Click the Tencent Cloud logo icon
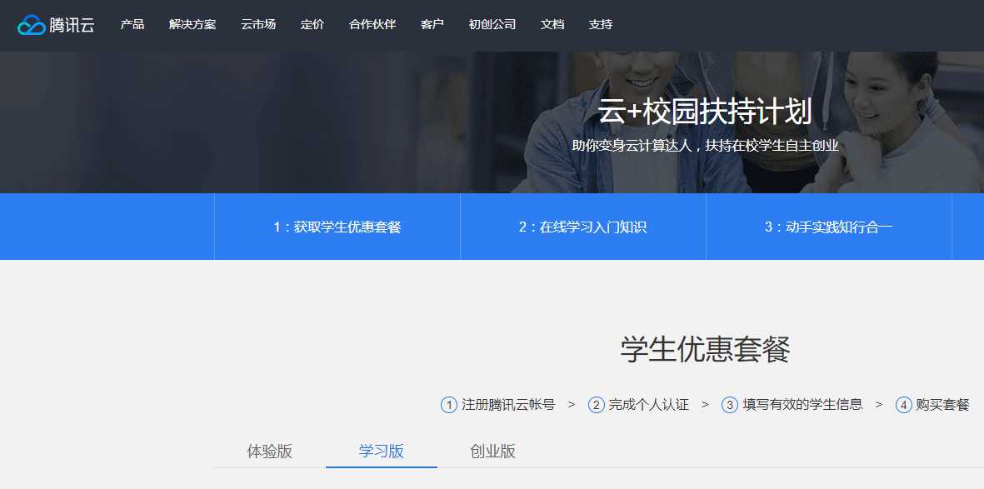Screen dimensions: 984x489 (32, 25)
